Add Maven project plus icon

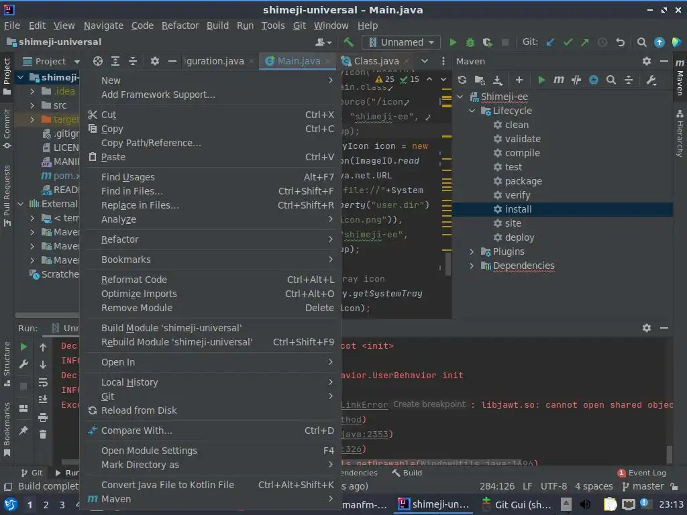(x=519, y=80)
